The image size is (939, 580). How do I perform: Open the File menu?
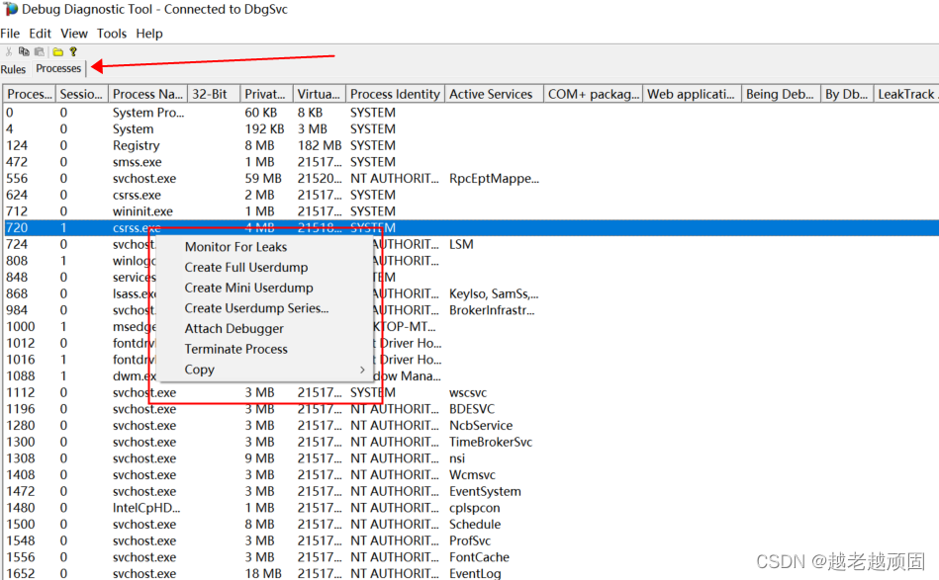point(10,34)
